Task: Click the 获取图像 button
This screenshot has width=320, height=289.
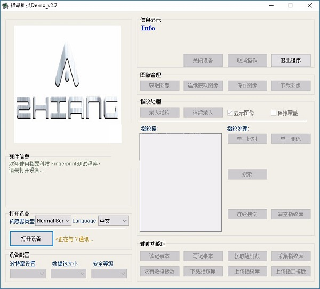Action: tap(159, 85)
